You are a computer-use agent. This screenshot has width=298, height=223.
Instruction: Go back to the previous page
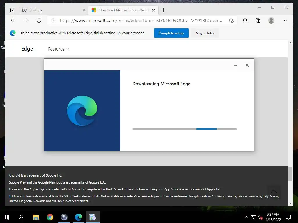[13, 20]
